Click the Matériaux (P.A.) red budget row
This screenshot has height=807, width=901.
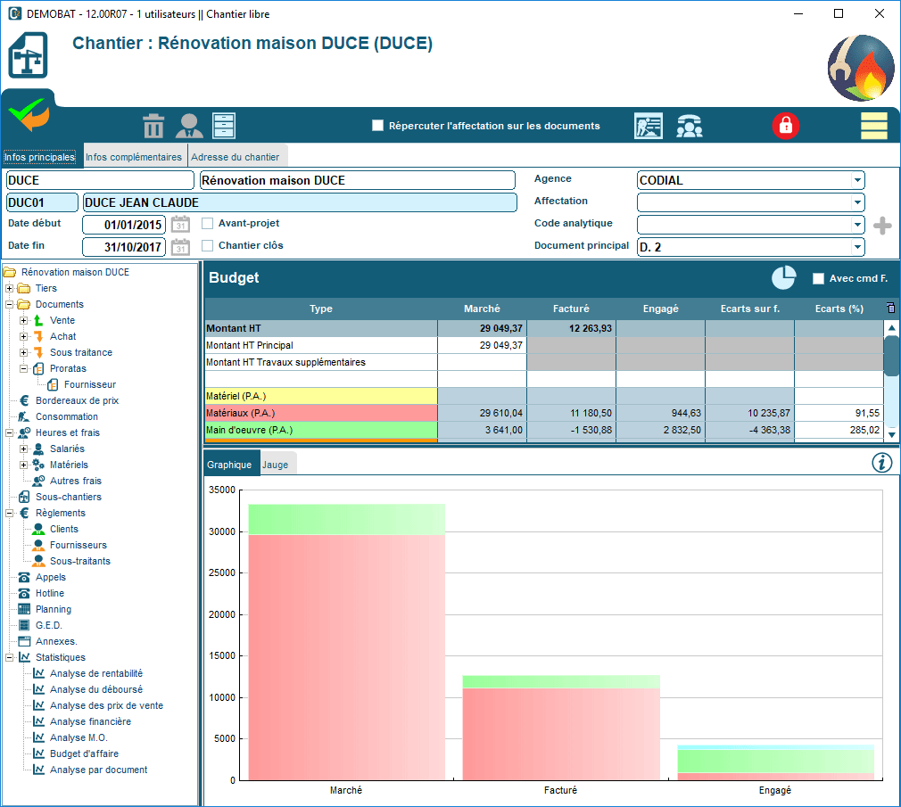click(320, 413)
